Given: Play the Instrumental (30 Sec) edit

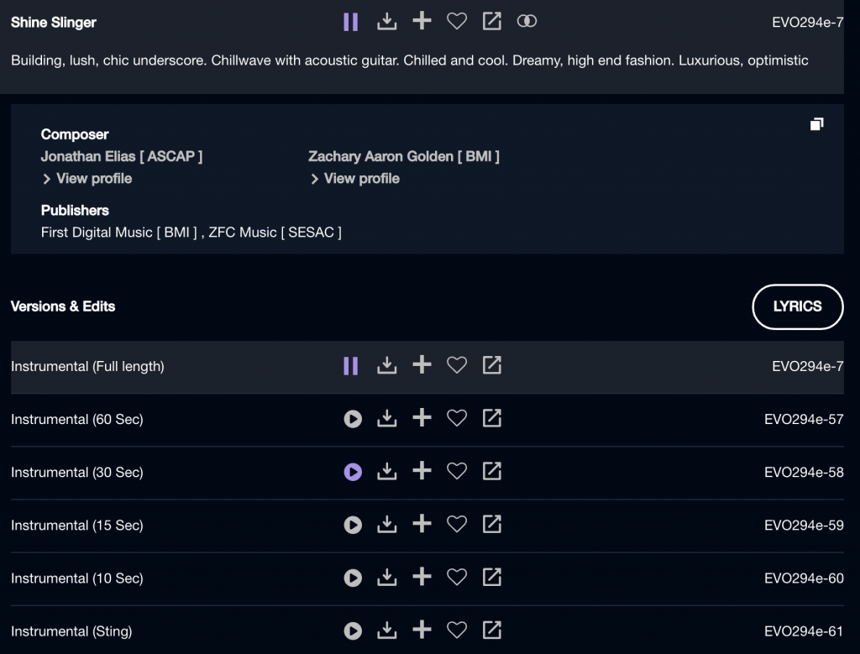Looking at the screenshot, I should (353, 472).
